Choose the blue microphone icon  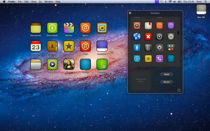[x=137, y=47]
